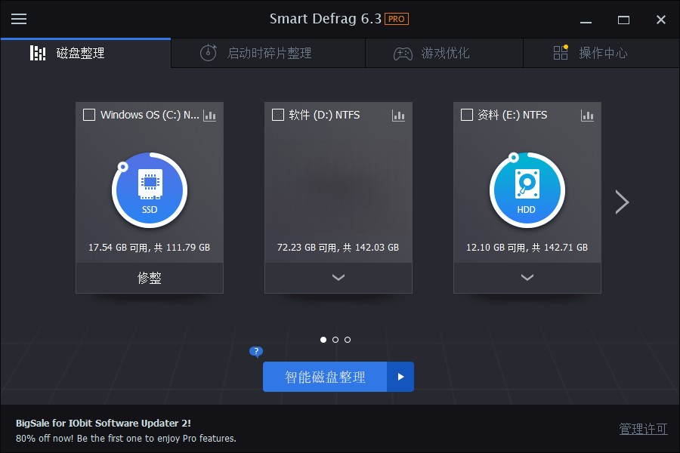Expand options chevron under 资料 (E:)
The width and height of the screenshot is (680, 453).
tap(527, 277)
